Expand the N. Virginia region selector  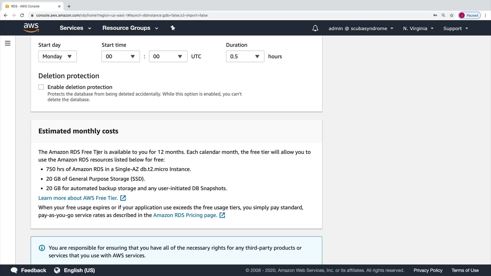[x=418, y=28]
